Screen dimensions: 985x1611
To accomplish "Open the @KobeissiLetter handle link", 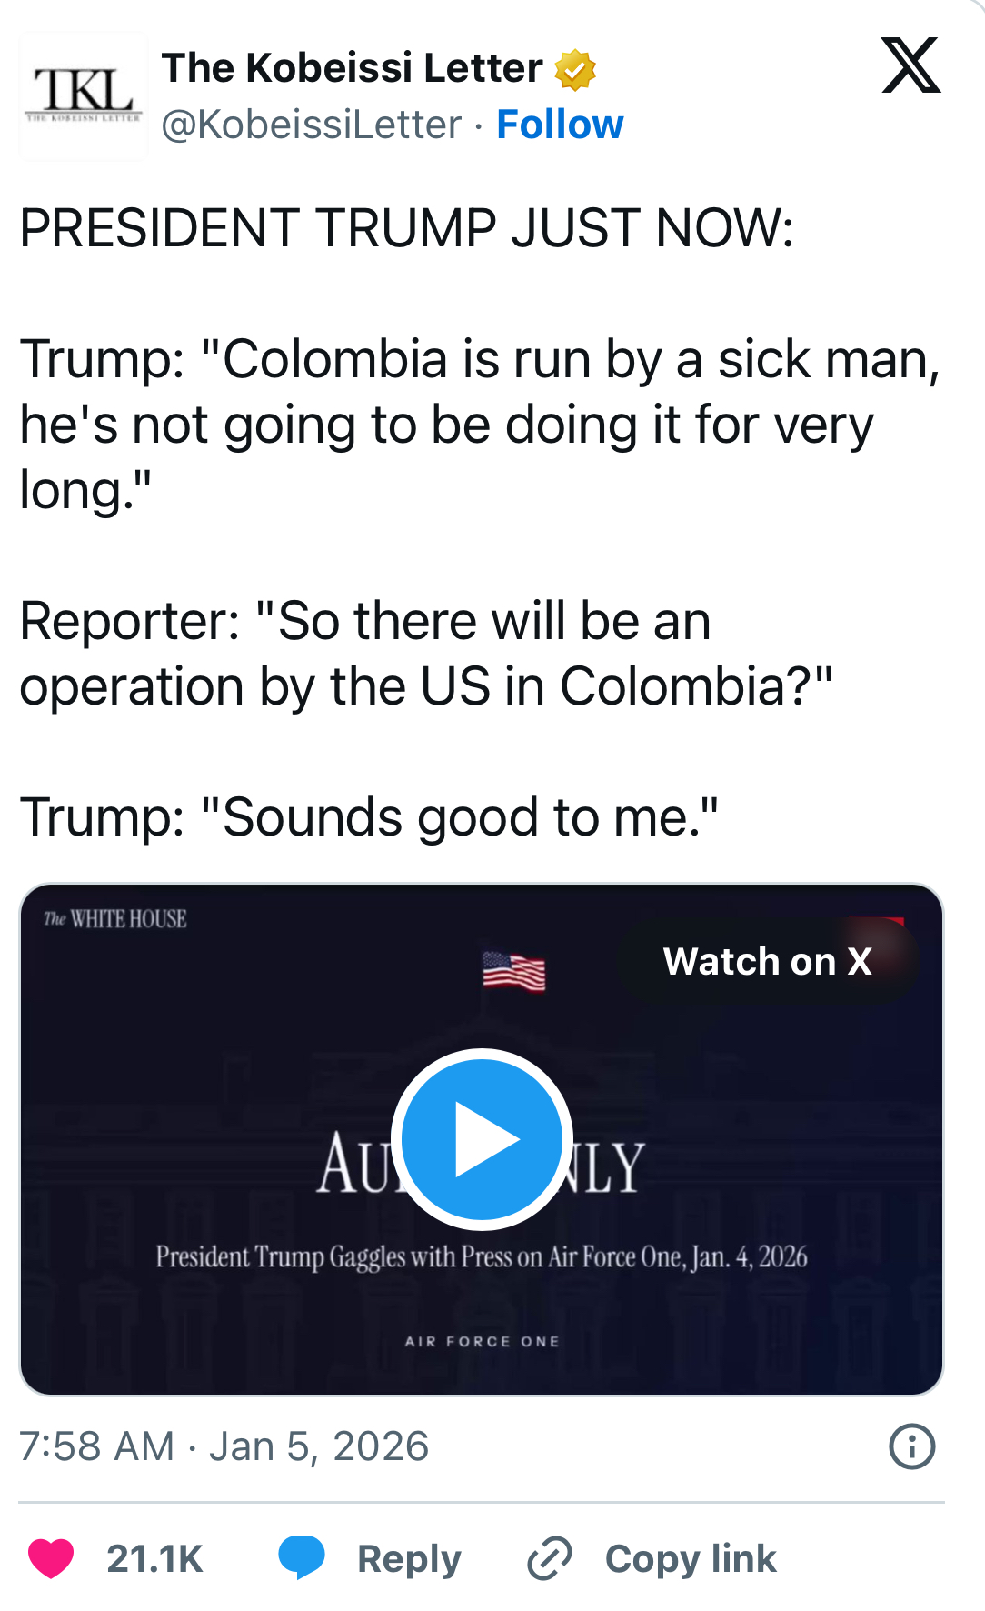I will [x=312, y=125].
